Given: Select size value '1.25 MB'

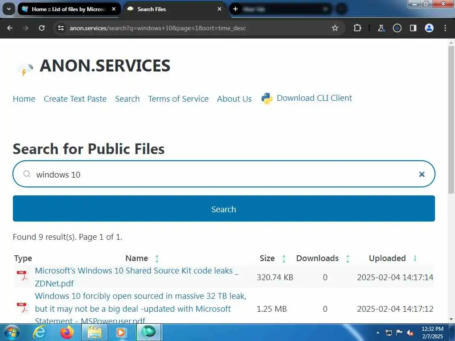Looking at the screenshot, I should coord(271,309).
